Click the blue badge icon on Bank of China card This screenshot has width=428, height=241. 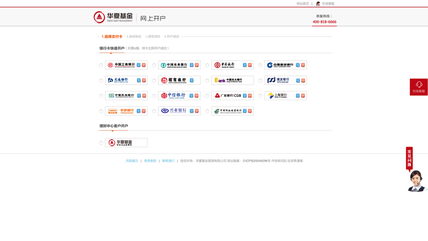pyautogui.click(x=244, y=65)
